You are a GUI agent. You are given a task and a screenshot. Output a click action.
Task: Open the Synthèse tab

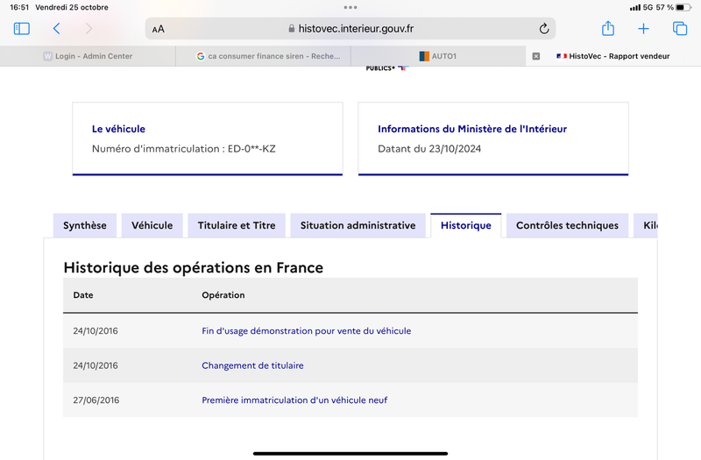(85, 225)
